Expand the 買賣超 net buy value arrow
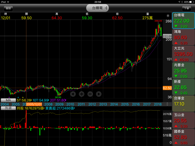This screenshot has height=146, width=195. 74,108
